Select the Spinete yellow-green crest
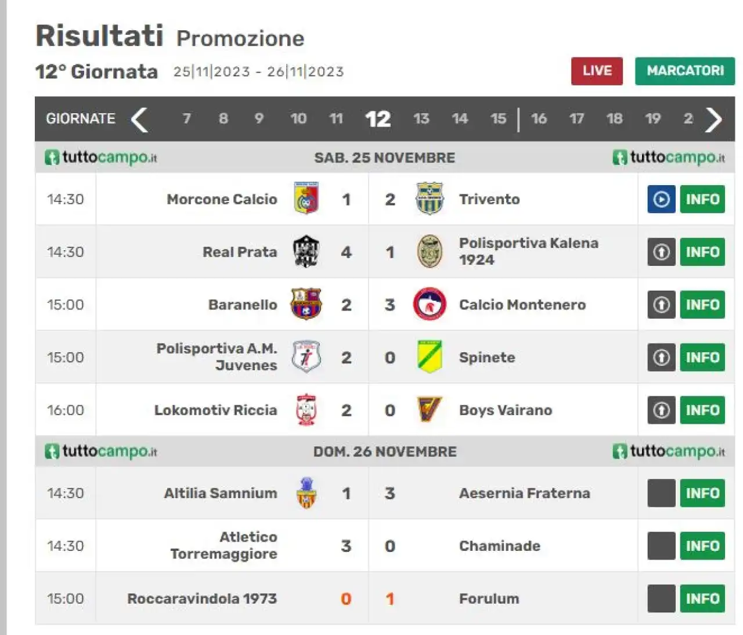This screenshot has width=743, height=635. tap(430, 356)
